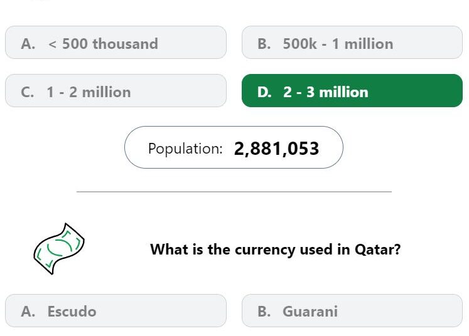Click the word "million" in the green answer
The height and width of the screenshot is (336, 469).
pos(343,92)
